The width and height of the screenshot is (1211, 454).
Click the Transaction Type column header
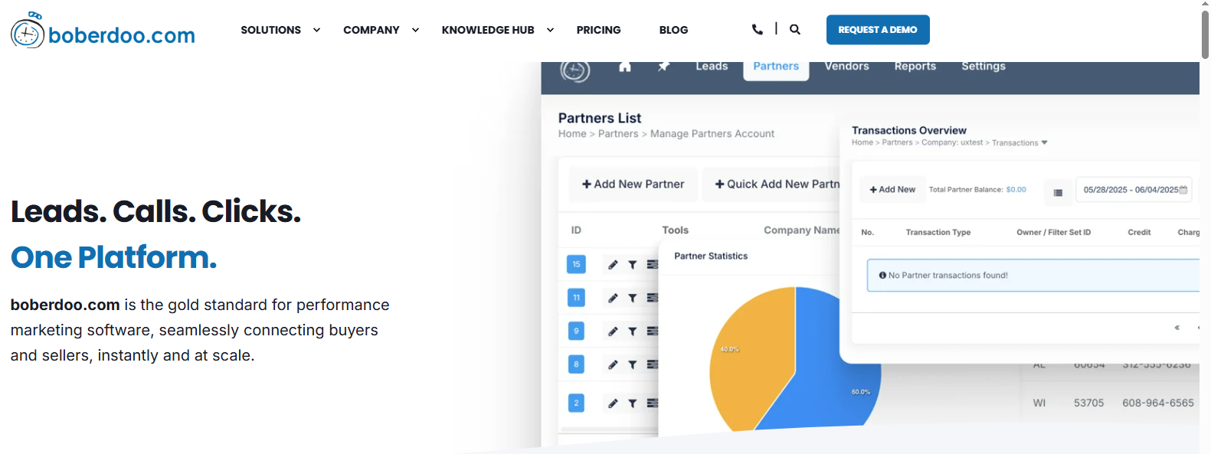pos(938,232)
